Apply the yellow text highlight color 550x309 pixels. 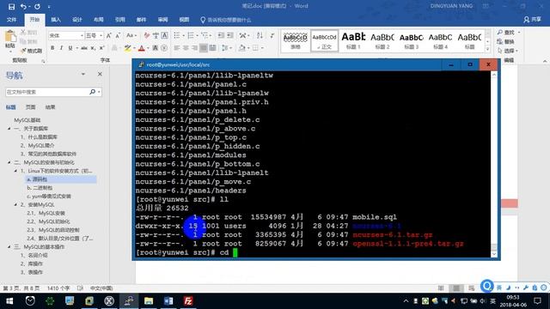[x=127, y=48]
